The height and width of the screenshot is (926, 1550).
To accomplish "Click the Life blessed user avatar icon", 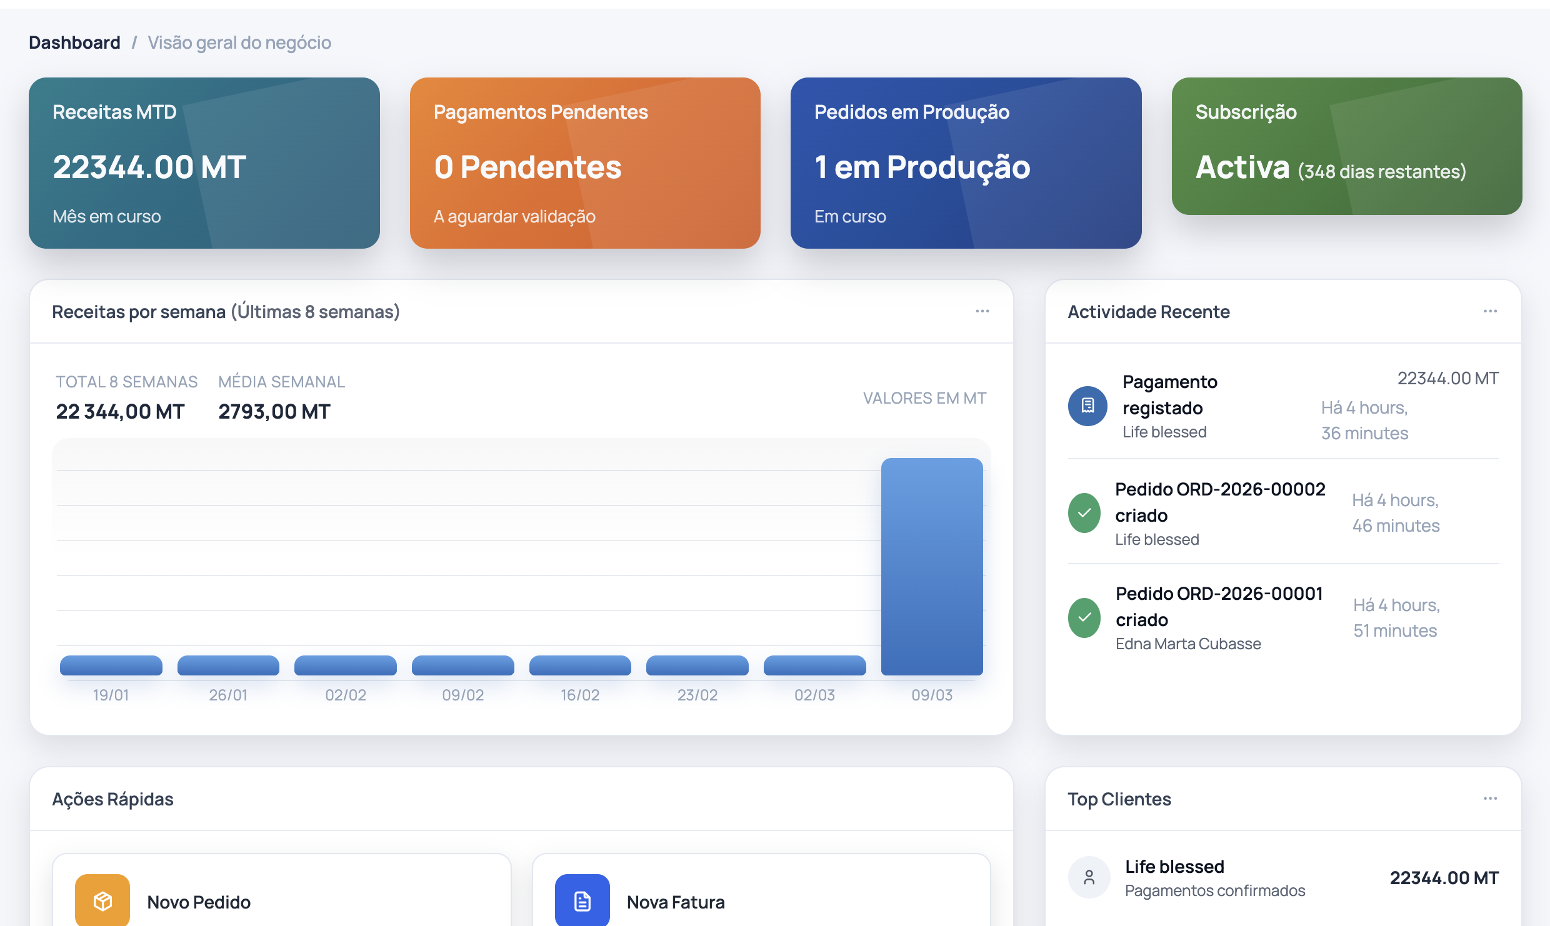I will [x=1089, y=877].
